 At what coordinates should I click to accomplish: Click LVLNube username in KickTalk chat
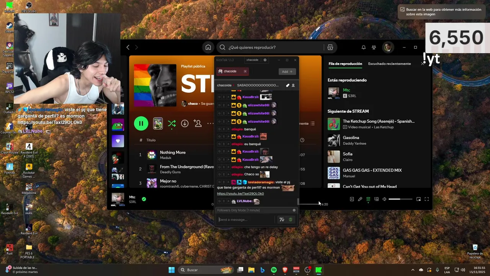tap(244, 201)
